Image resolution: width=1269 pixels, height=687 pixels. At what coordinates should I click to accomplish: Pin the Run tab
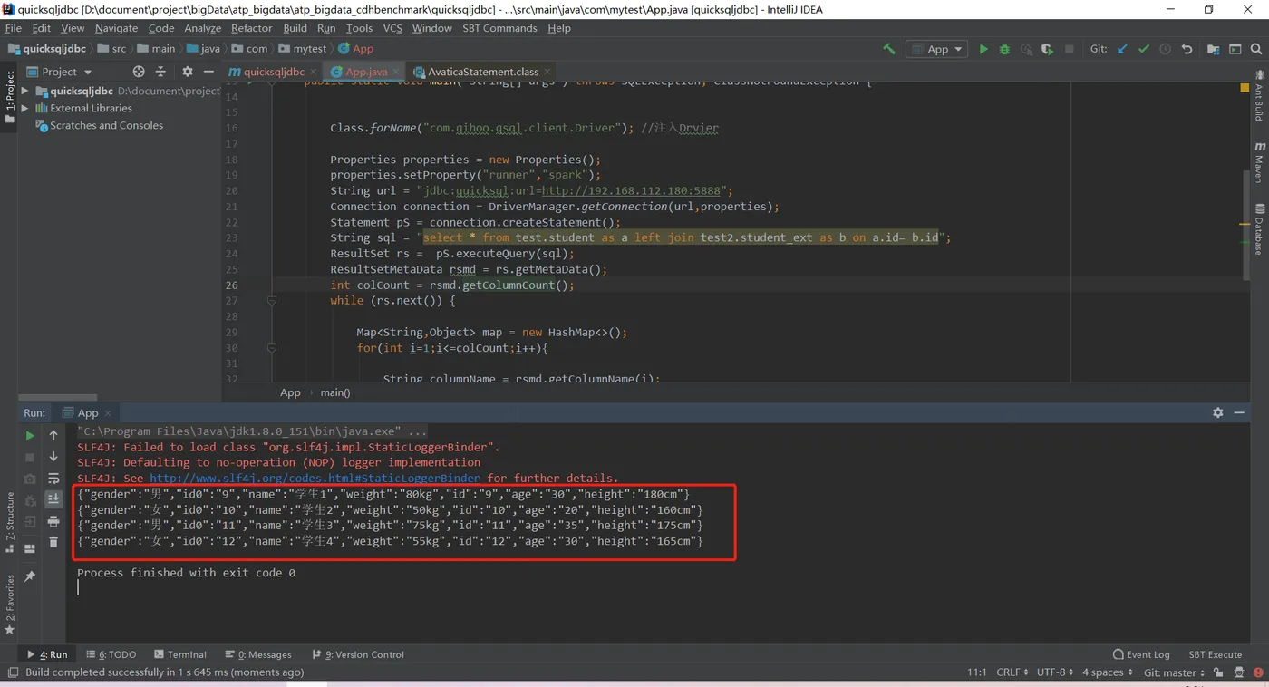coord(30,576)
